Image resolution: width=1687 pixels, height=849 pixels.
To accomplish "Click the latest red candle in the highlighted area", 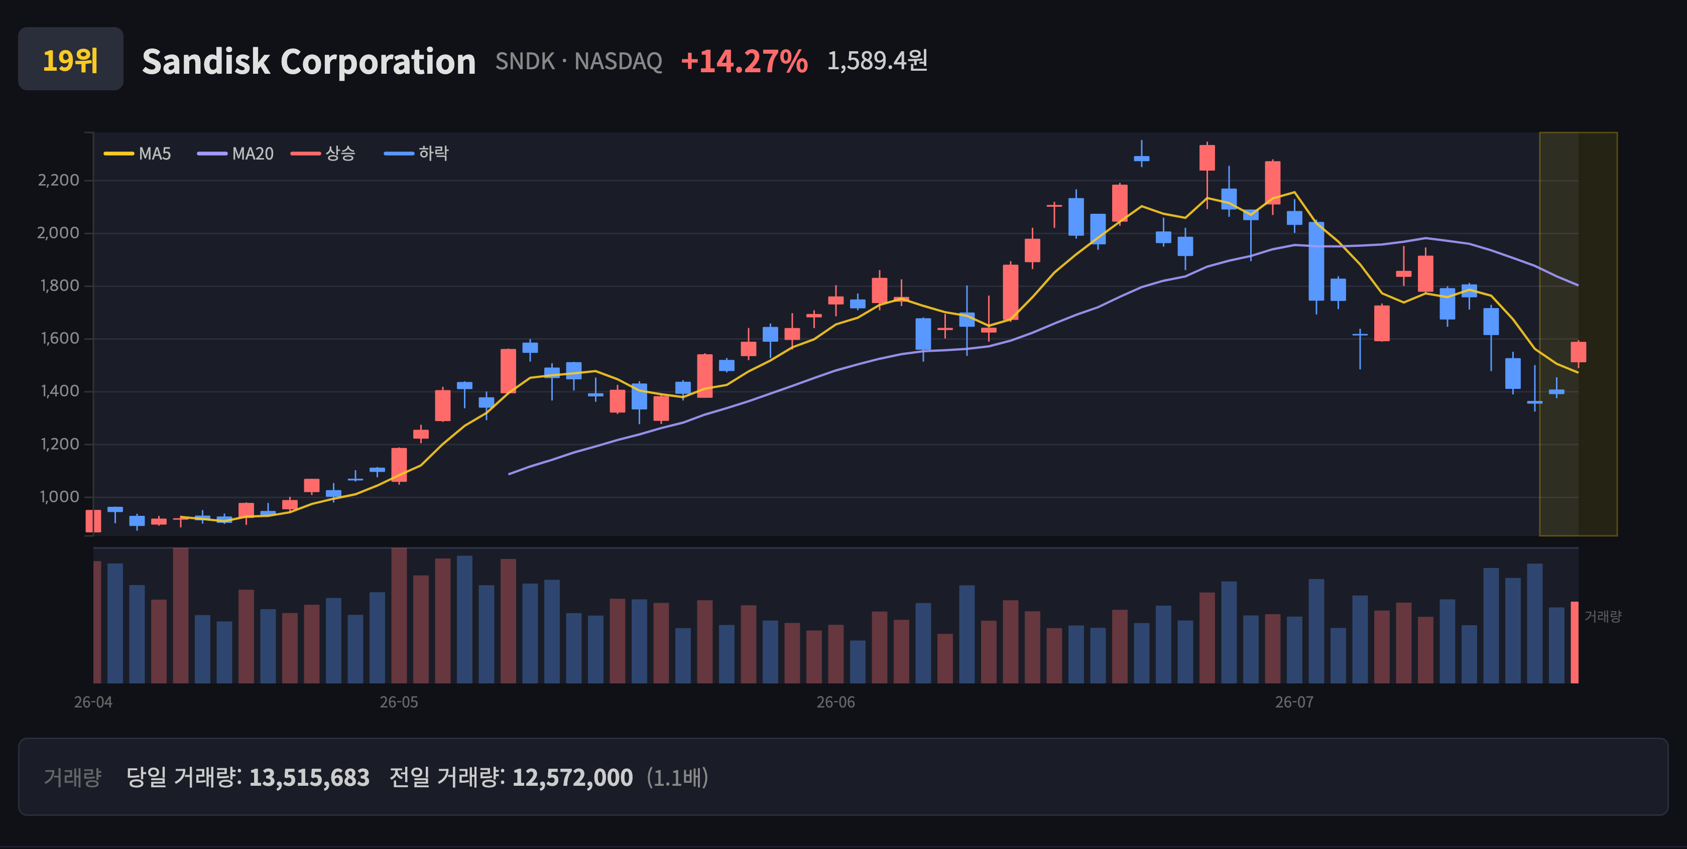I will pyautogui.click(x=1578, y=352).
